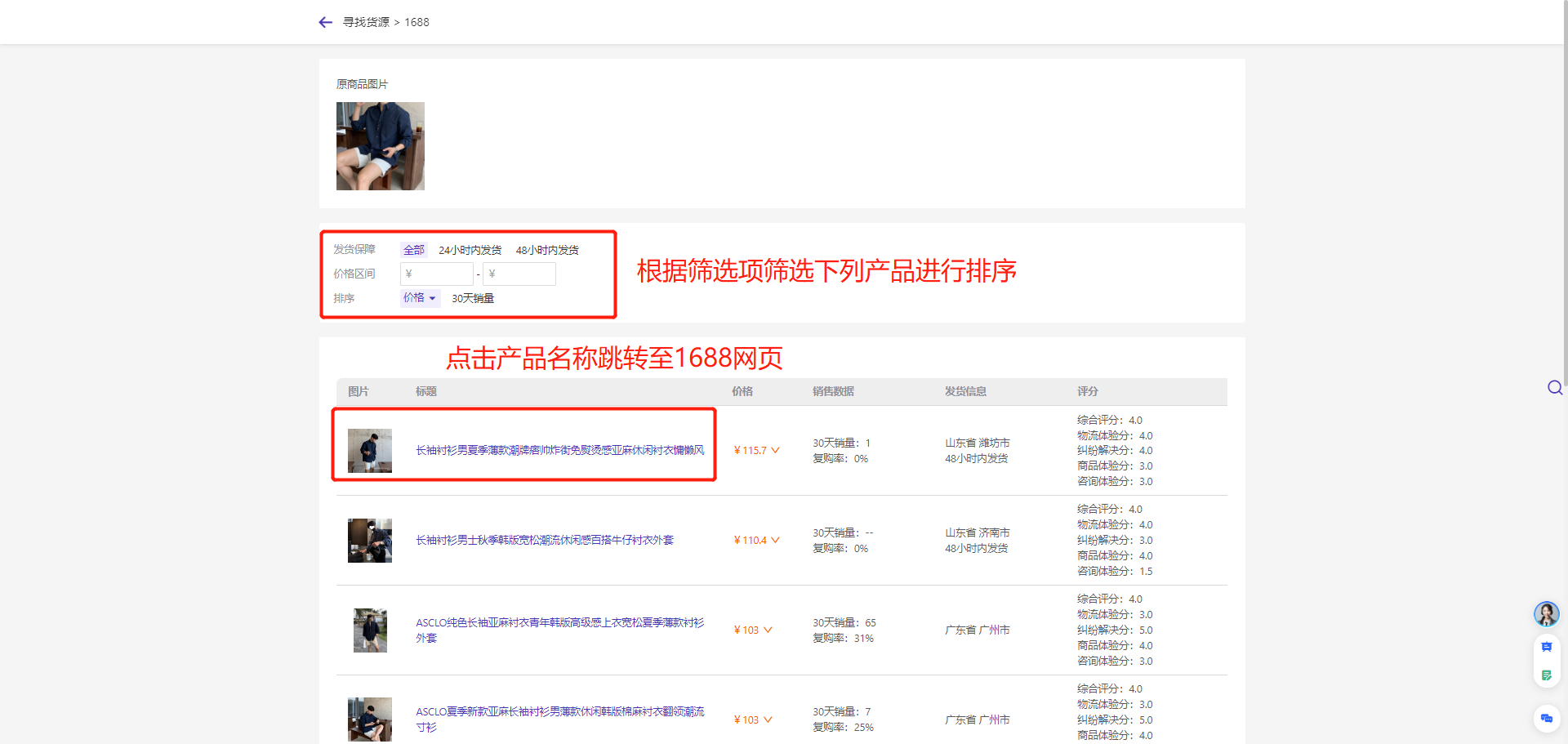The image size is (1568, 744).
Task: Select the 24小时内发货 filter option
Action: pos(470,250)
